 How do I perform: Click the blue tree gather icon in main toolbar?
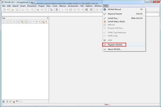point(51,10)
